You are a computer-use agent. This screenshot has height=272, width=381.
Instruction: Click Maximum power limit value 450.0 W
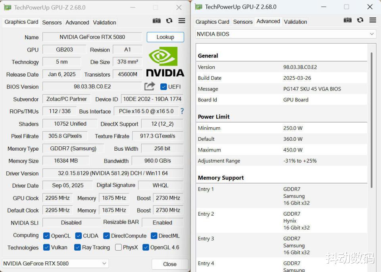(293, 150)
